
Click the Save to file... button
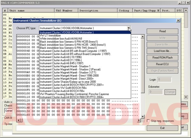click(x=162, y=44)
